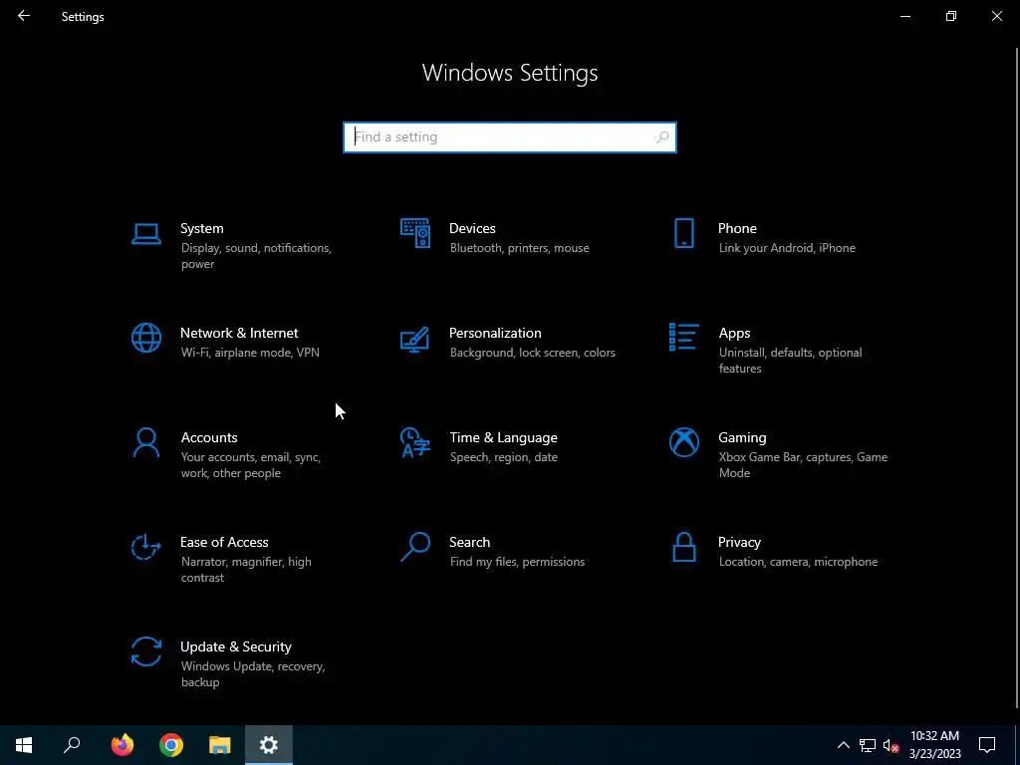Click 'Wi-Fi, airplane mode, VPN' text

tap(250, 353)
